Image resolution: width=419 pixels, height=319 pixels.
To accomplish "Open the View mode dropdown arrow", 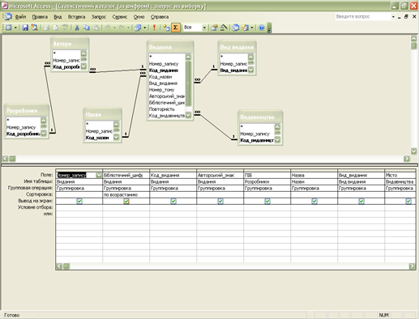I will [15, 28].
